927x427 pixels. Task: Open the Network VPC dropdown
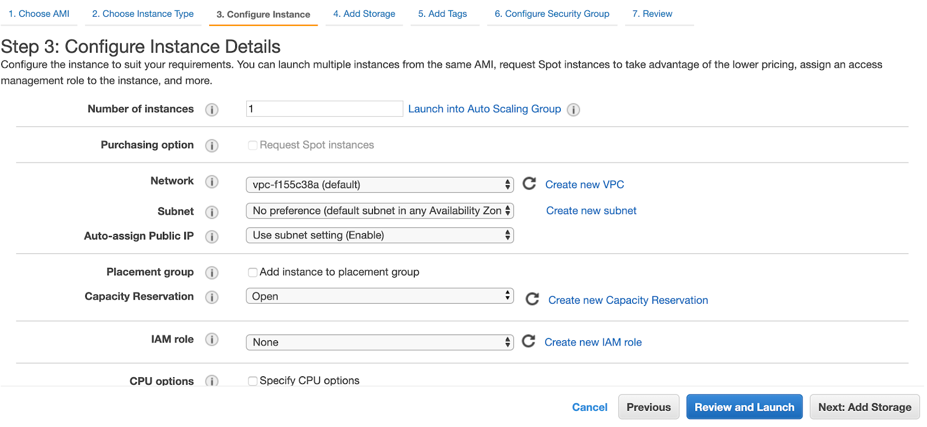379,185
